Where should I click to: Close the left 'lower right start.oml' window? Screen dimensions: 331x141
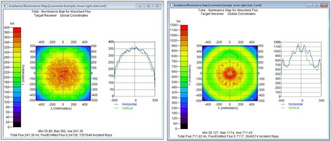(157, 6)
